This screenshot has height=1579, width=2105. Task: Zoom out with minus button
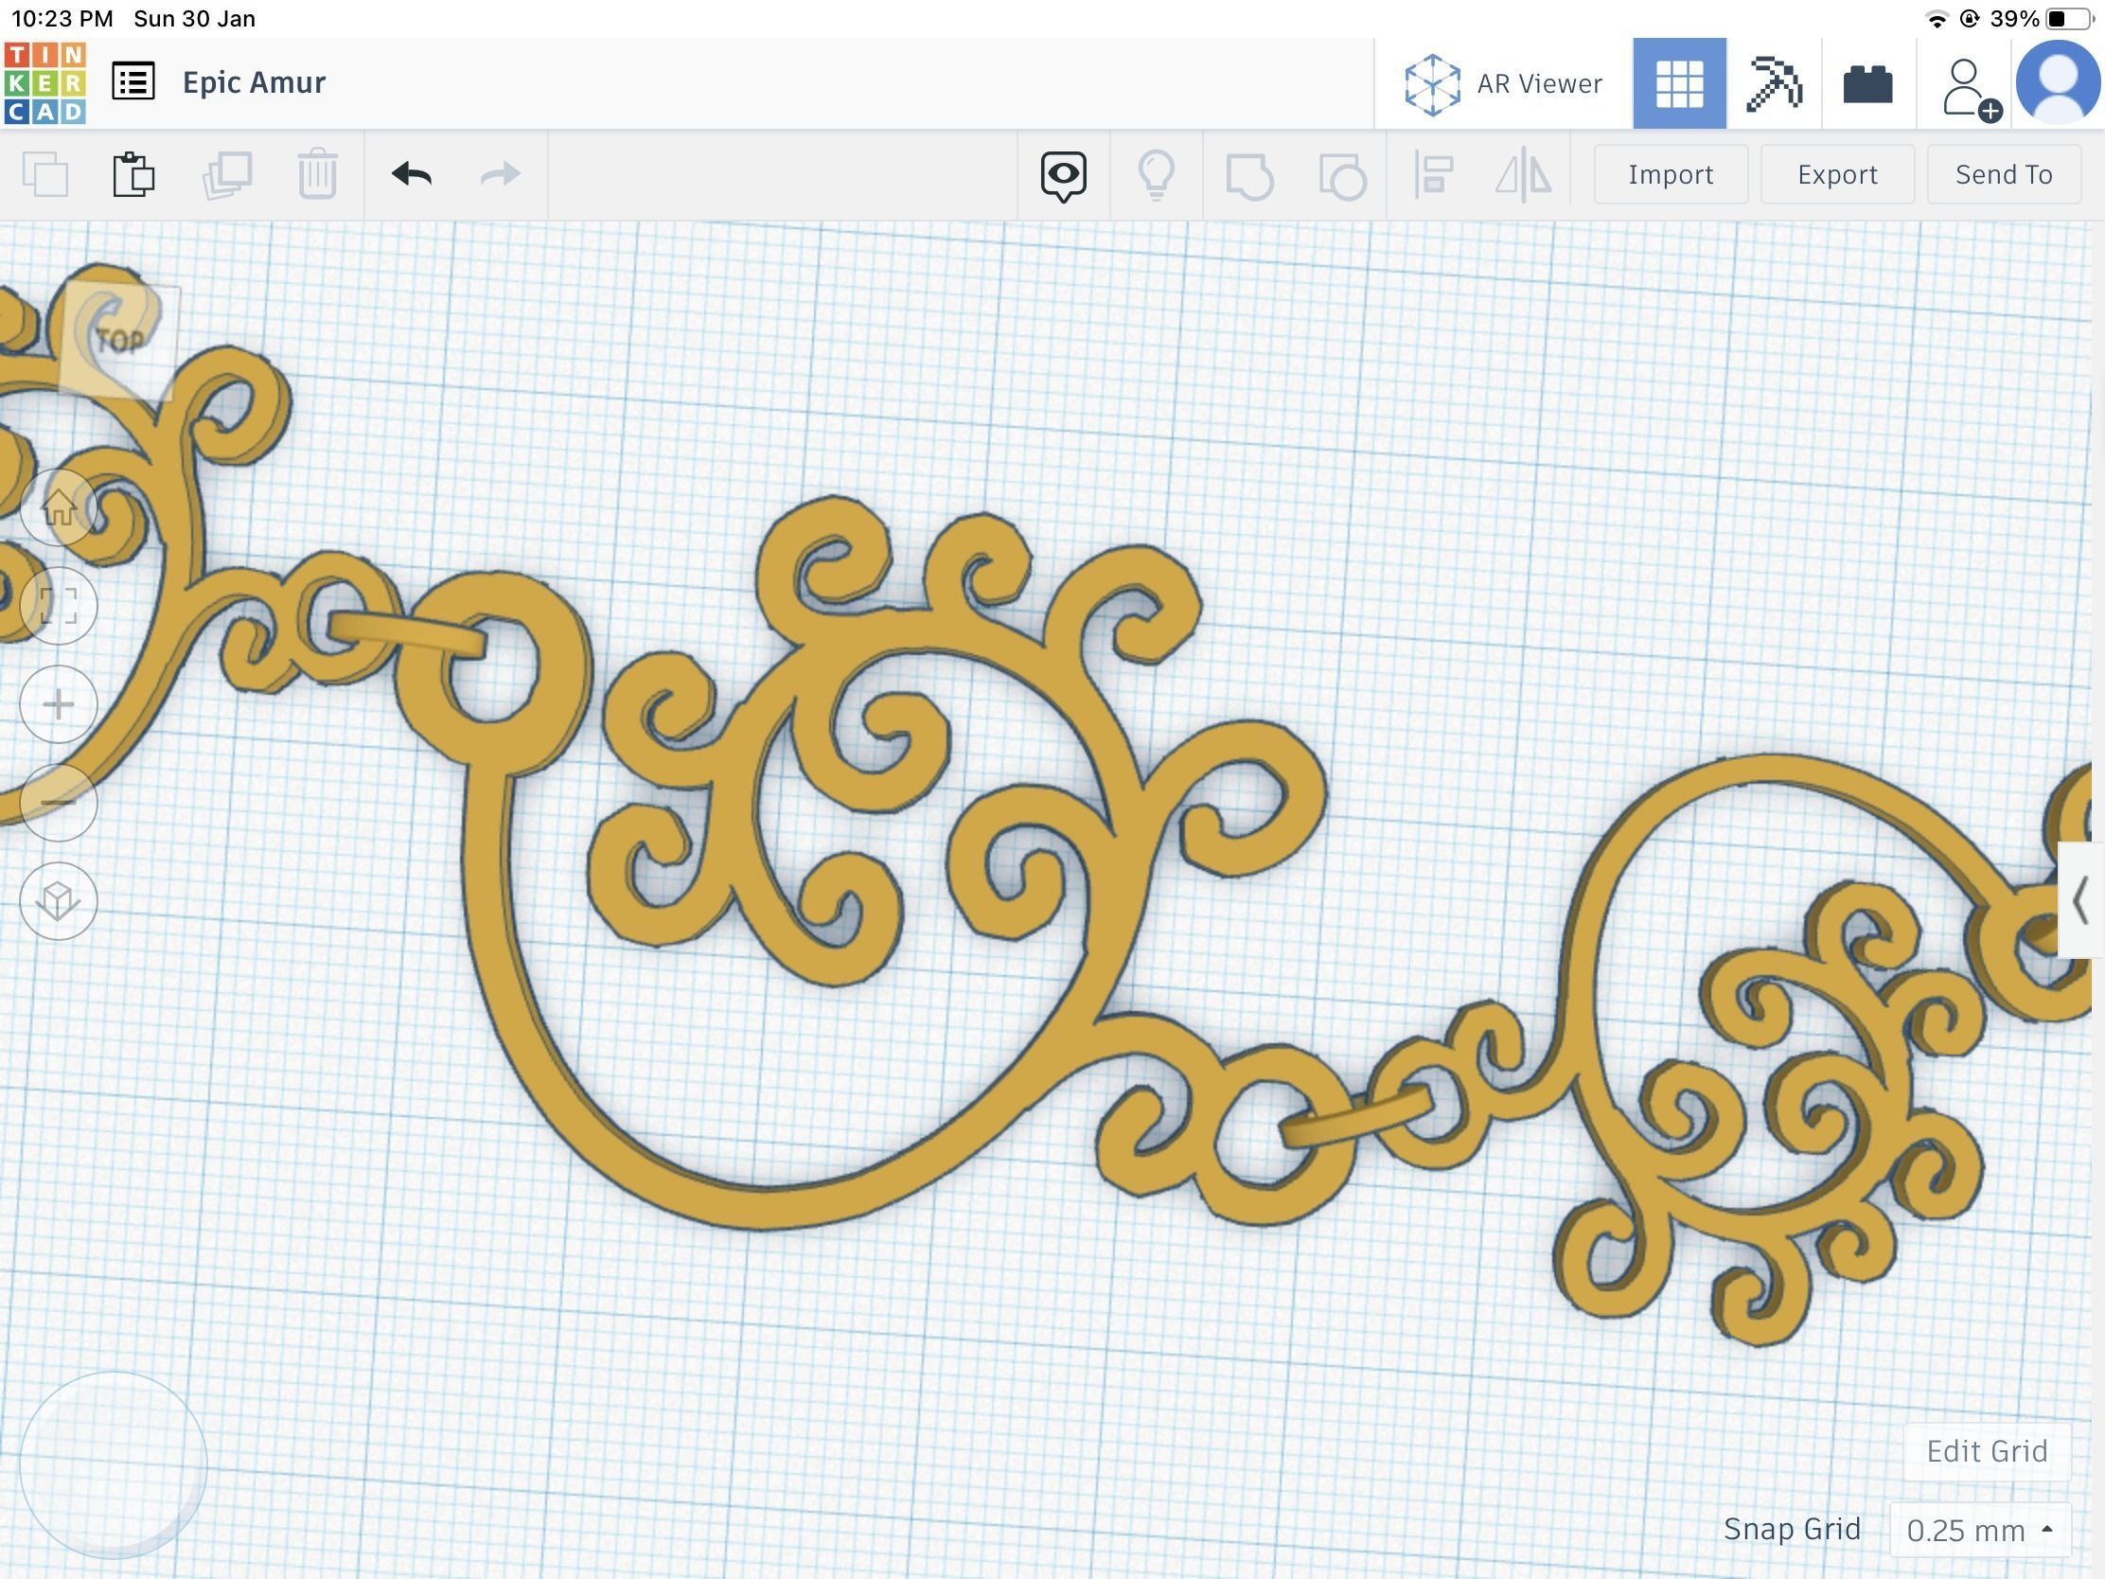[59, 803]
